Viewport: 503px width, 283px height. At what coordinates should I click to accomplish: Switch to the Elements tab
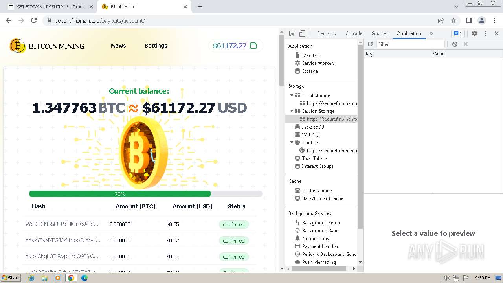pyautogui.click(x=326, y=33)
